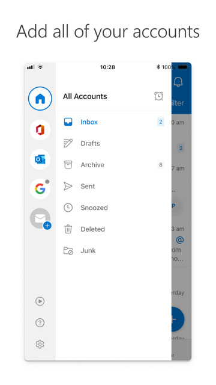This screenshot has height=385, width=216.
Task: Open the Archive folder
Action: [x=113, y=165]
